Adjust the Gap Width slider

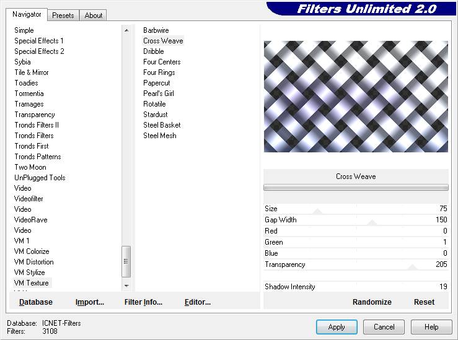[x=372, y=223]
